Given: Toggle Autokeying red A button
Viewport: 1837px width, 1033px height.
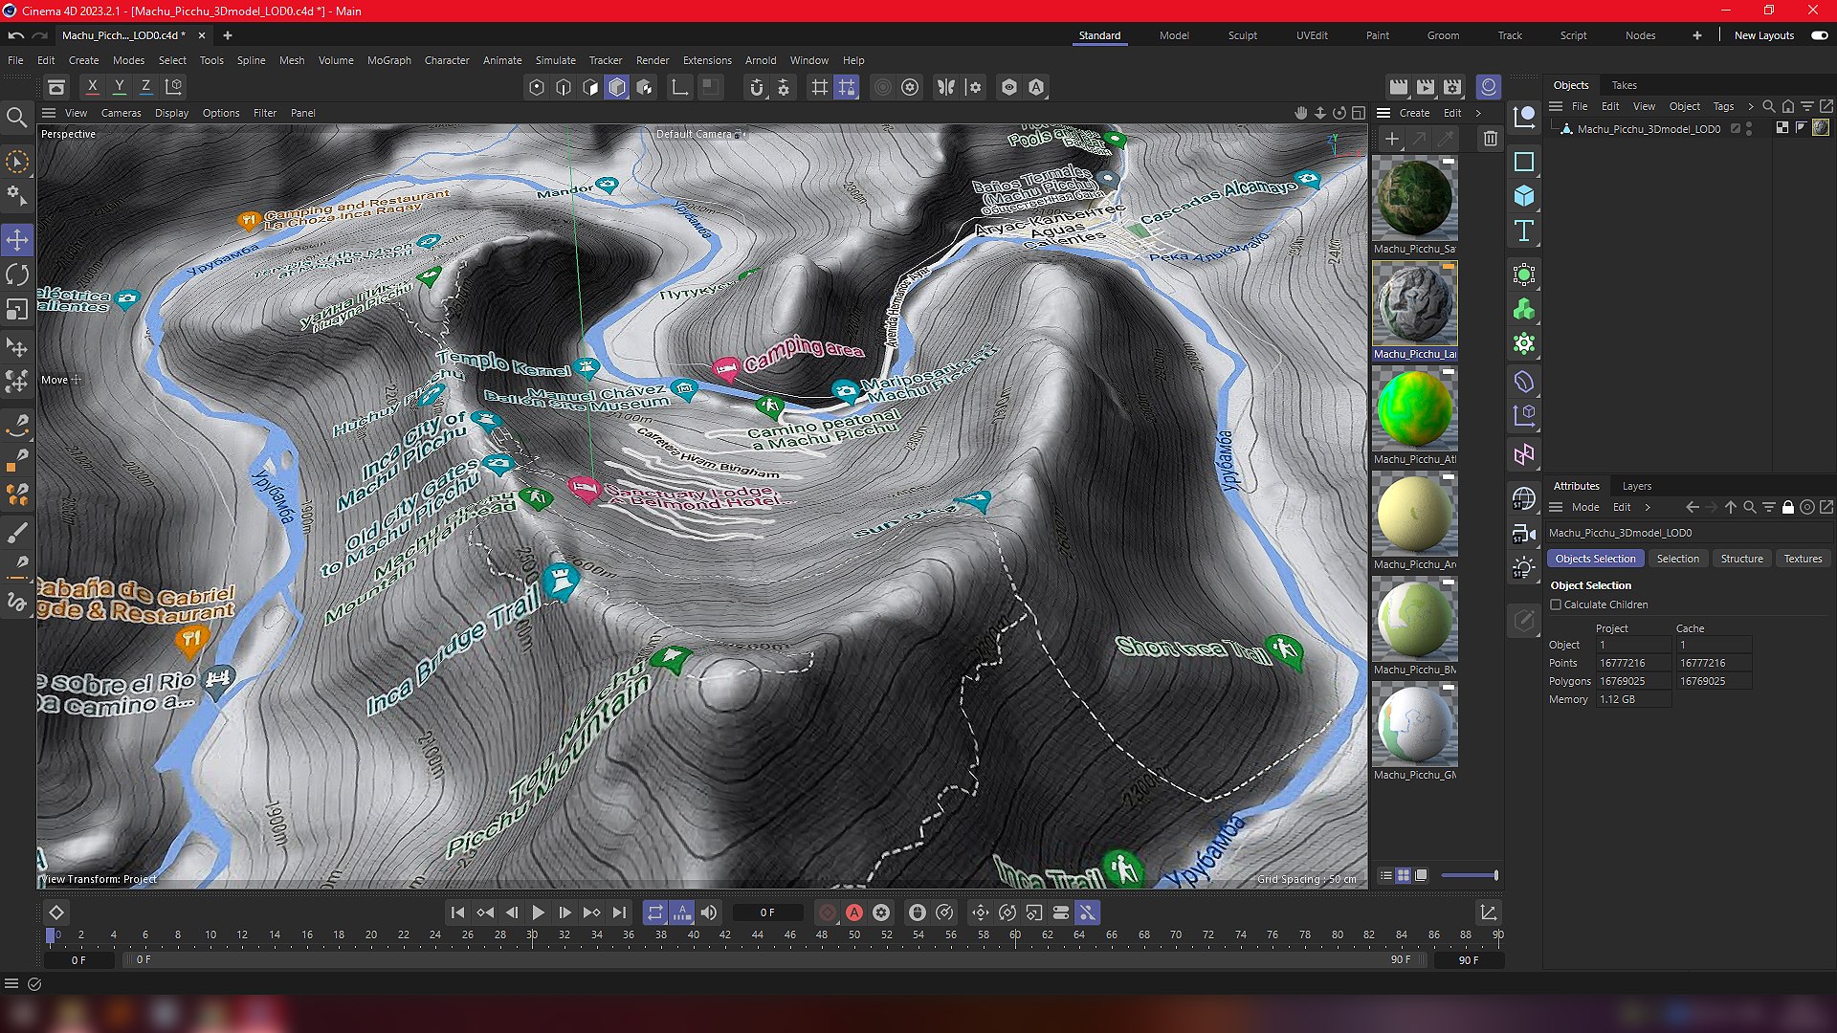Looking at the screenshot, I should click(x=854, y=912).
